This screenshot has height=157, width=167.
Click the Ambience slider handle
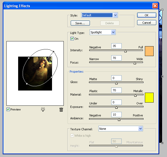(119, 120)
